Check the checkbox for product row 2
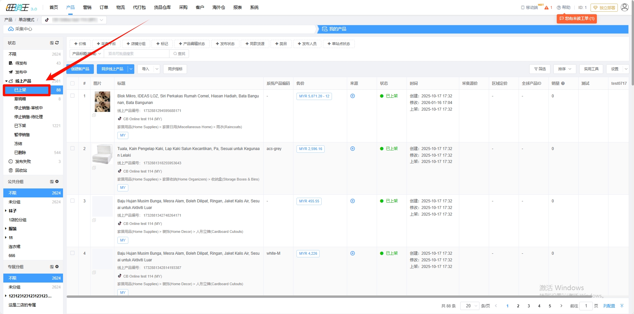This screenshot has width=634, height=314. point(73,148)
